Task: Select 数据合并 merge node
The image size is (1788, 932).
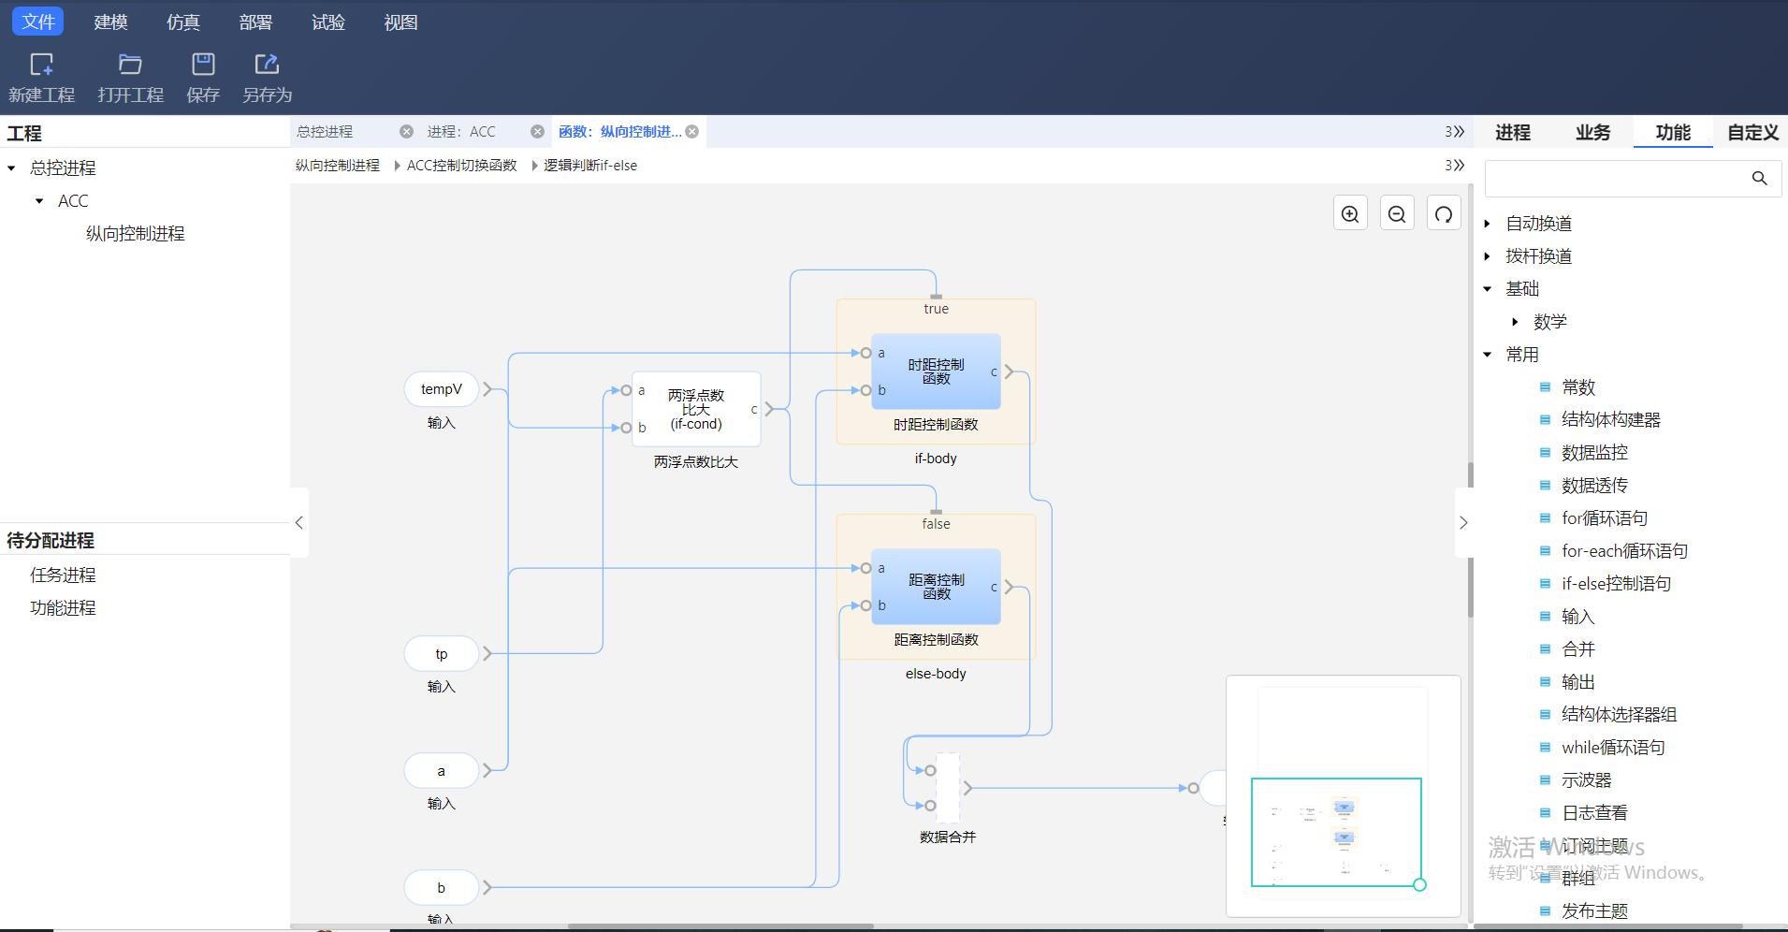Action: point(948,788)
